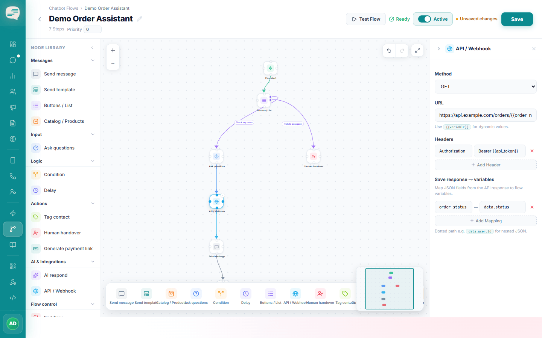The image size is (542, 338).
Task: Open the book knowledge base sidebar icon
Action: (13, 245)
